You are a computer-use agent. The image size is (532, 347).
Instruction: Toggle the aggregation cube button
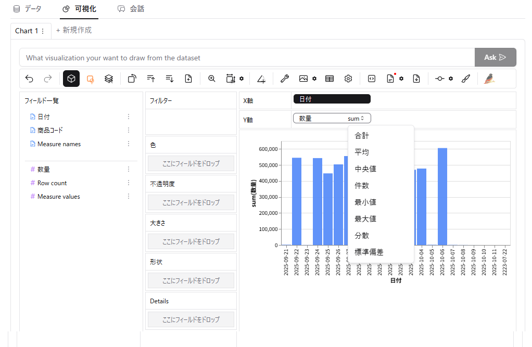71,79
